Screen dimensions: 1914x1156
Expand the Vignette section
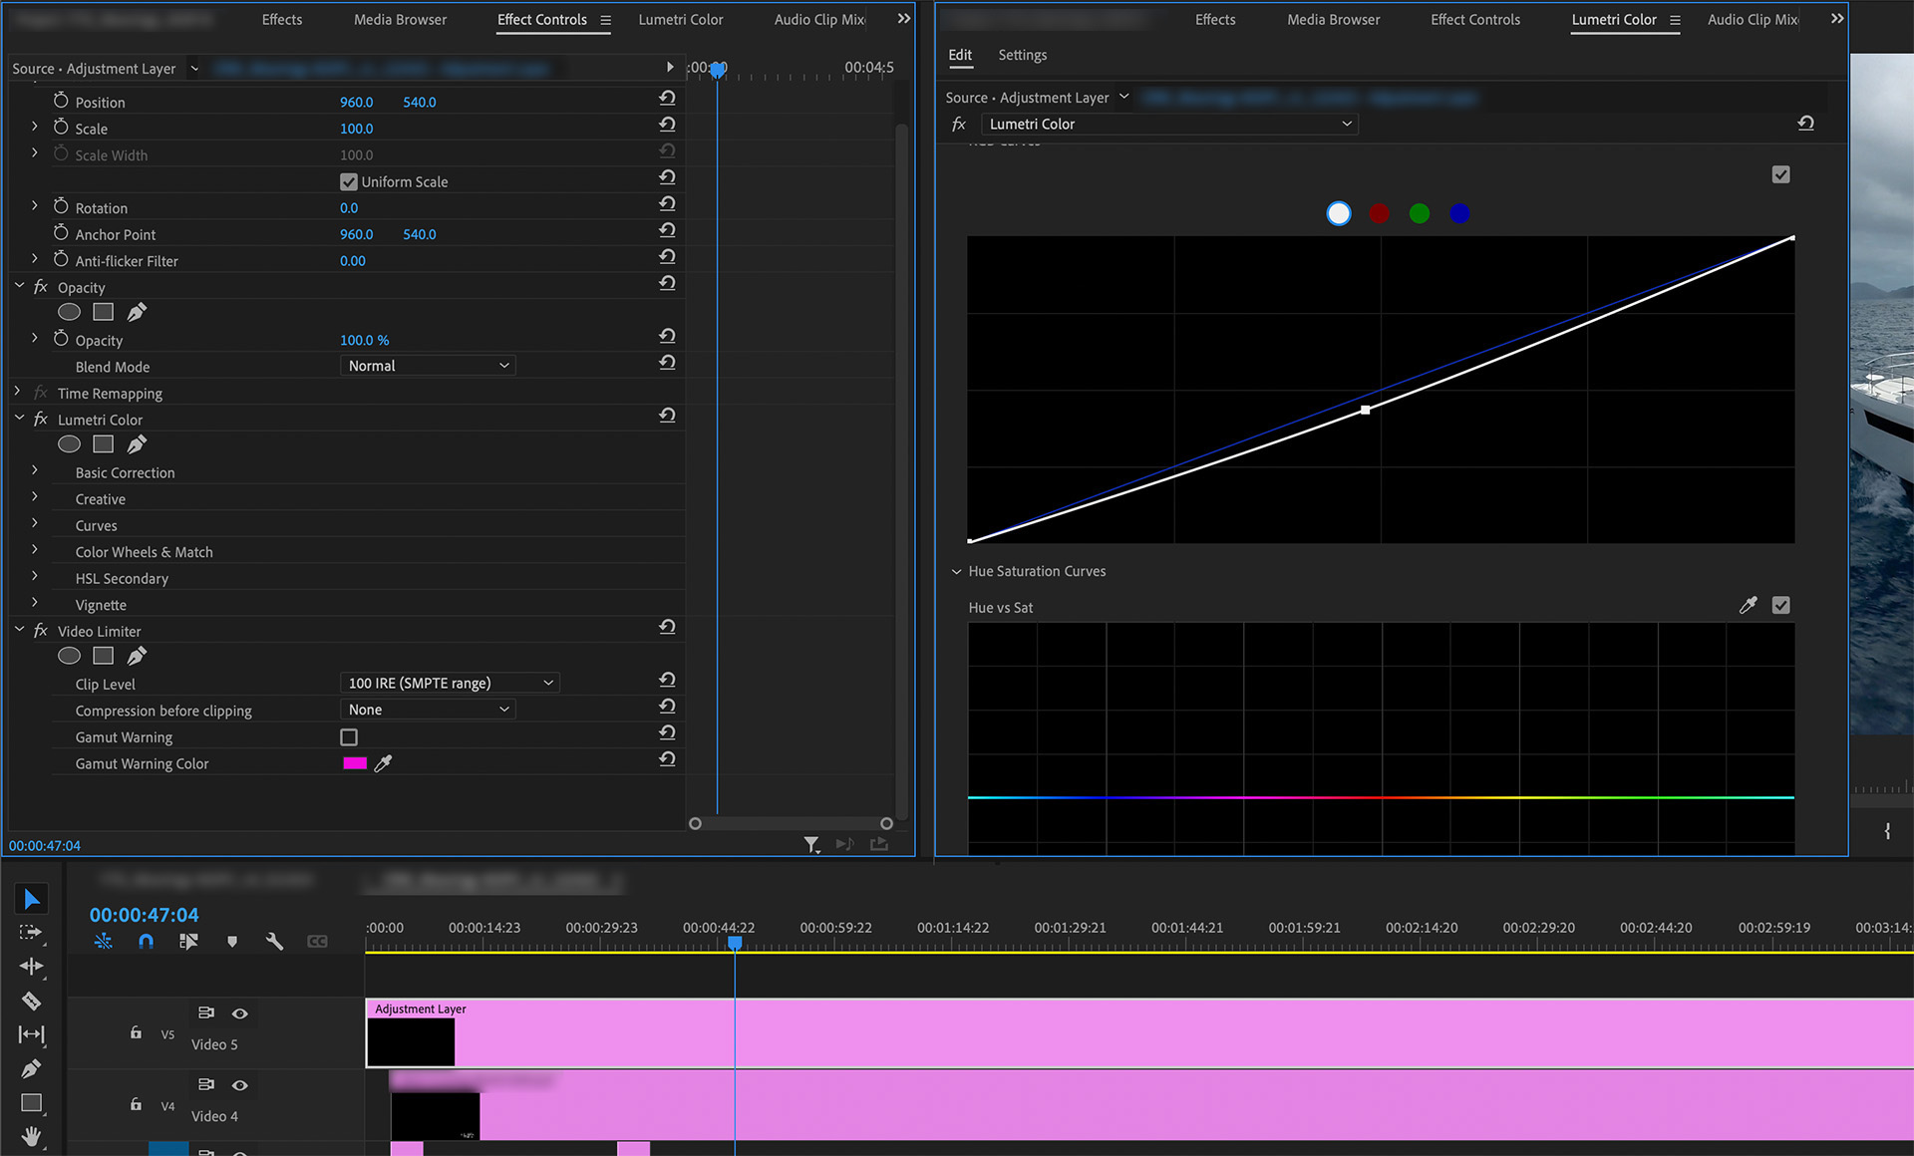tap(32, 605)
